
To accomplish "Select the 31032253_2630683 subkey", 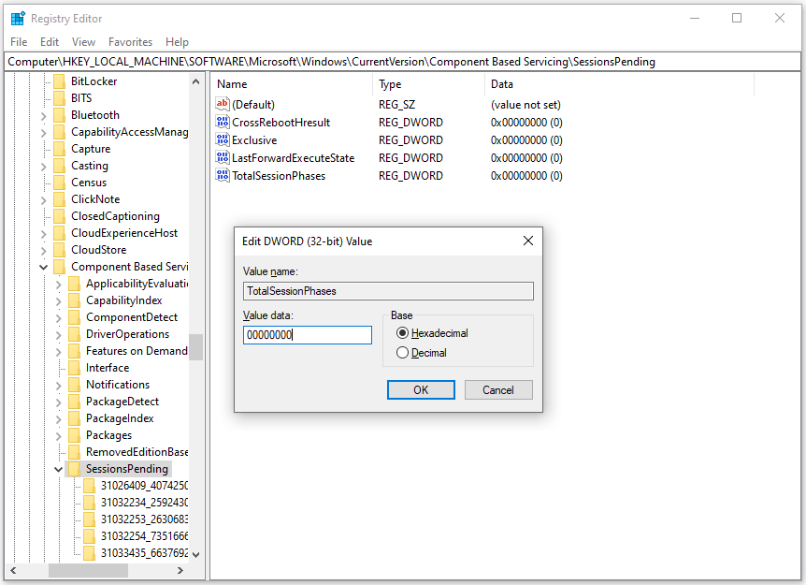I will click(144, 519).
